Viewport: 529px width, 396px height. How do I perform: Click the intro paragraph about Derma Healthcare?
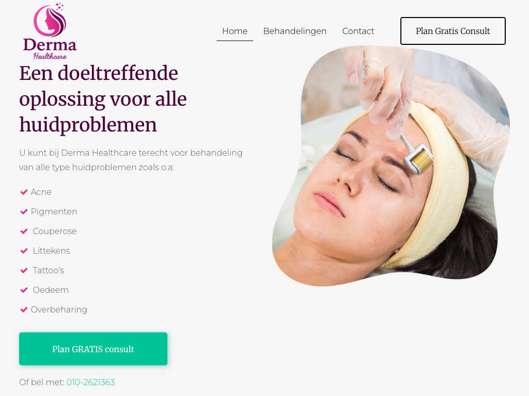tap(131, 160)
